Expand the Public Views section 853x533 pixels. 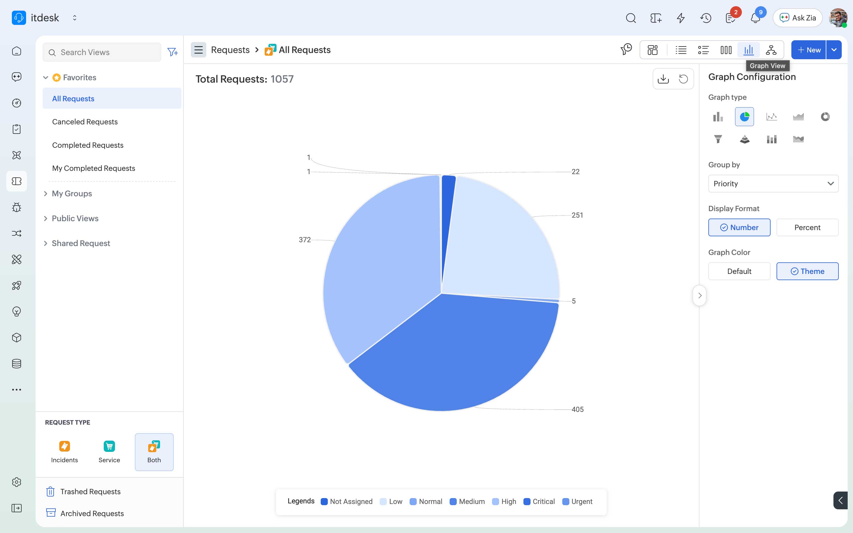(x=46, y=219)
